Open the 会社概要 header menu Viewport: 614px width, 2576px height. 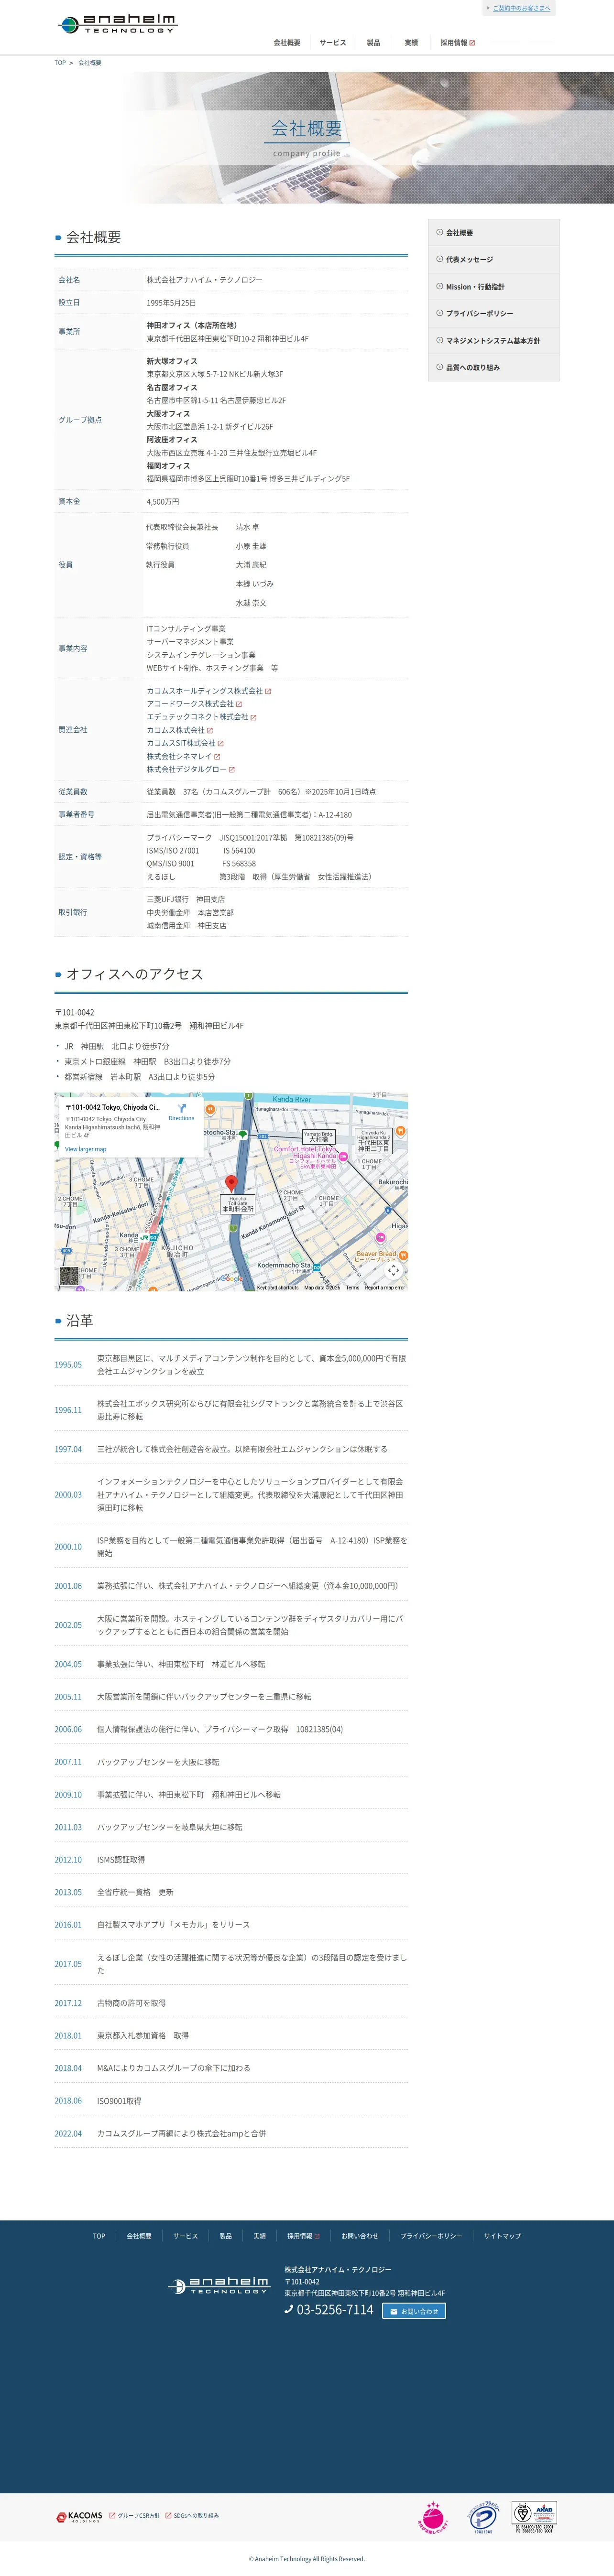click(x=287, y=43)
